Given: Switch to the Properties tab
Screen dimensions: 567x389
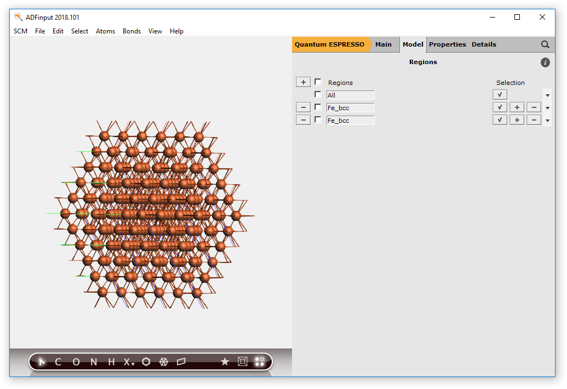Looking at the screenshot, I should [x=448, y=44].
